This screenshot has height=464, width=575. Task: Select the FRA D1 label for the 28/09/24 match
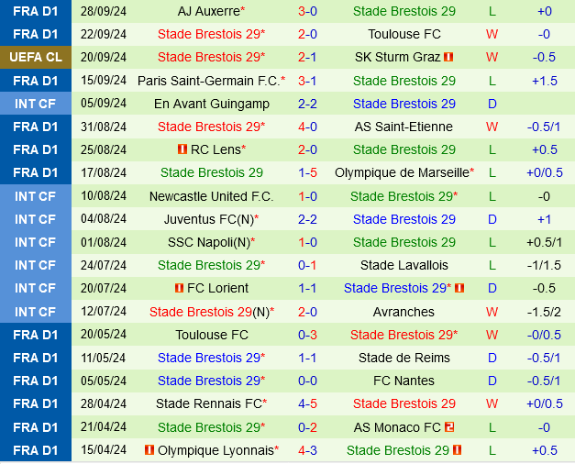tap(35, 11)
